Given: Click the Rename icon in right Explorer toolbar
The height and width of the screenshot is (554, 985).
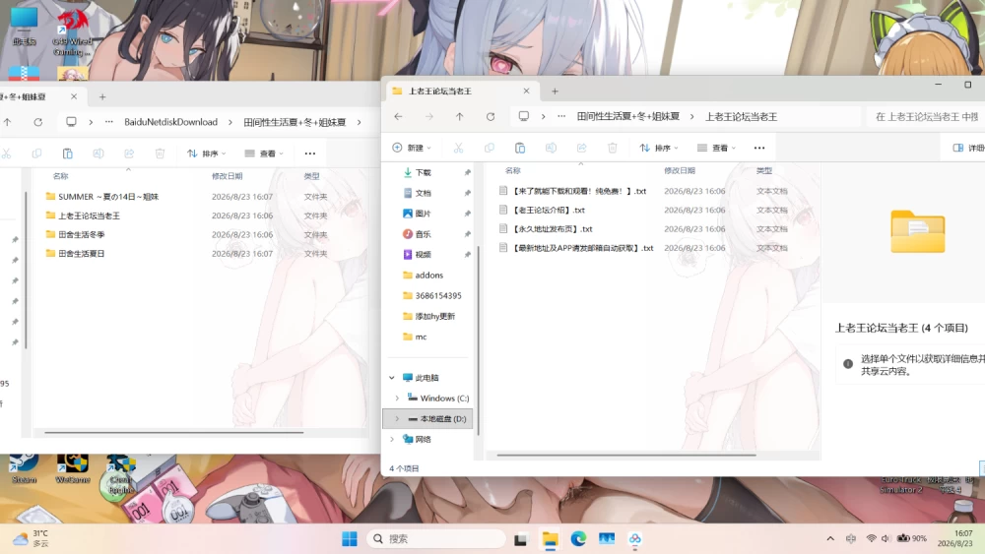Looking at the screenshot, I should pyautogui.click(x=551, y=148).
